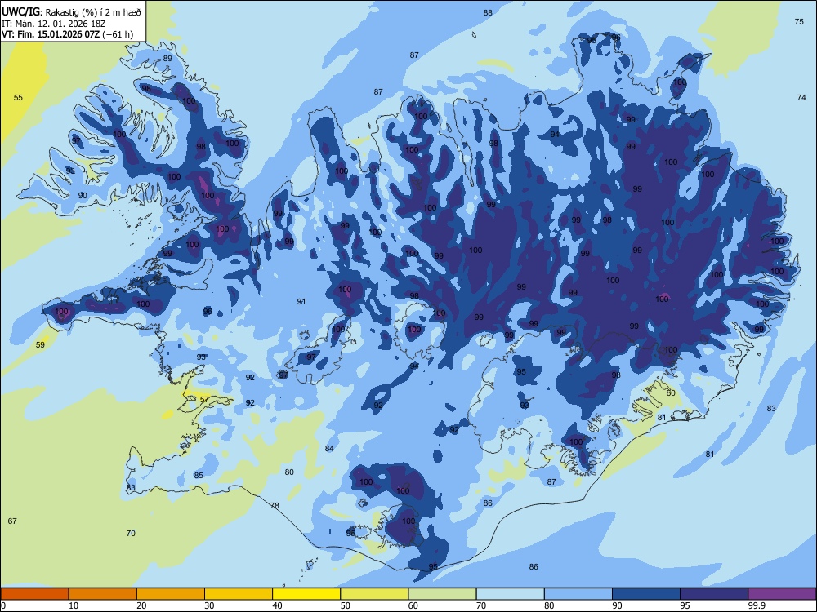Select the orange 10–20 legend swatch

[103, 594]
